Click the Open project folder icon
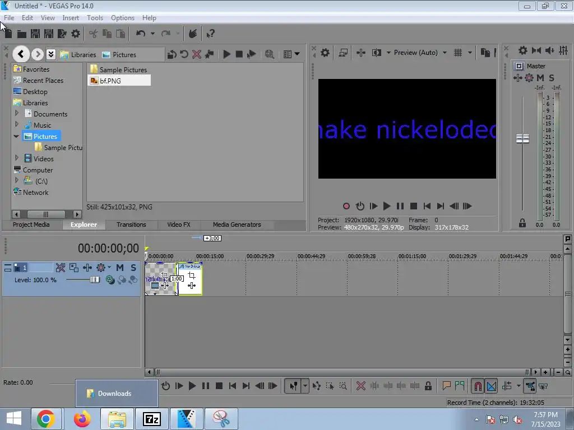Screen dimensions: 574x430 [22, 34]
